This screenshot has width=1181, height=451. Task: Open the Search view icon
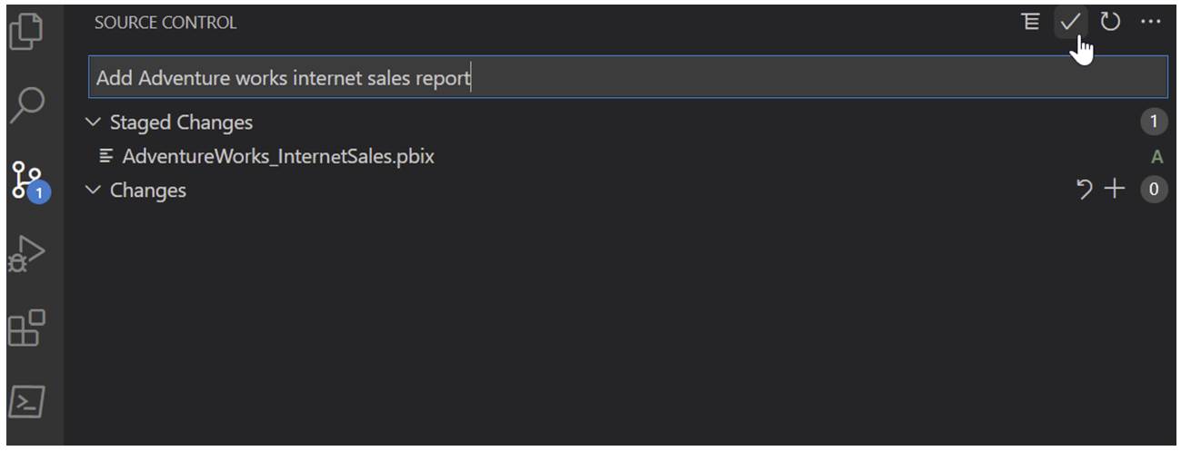coord(26,104)
